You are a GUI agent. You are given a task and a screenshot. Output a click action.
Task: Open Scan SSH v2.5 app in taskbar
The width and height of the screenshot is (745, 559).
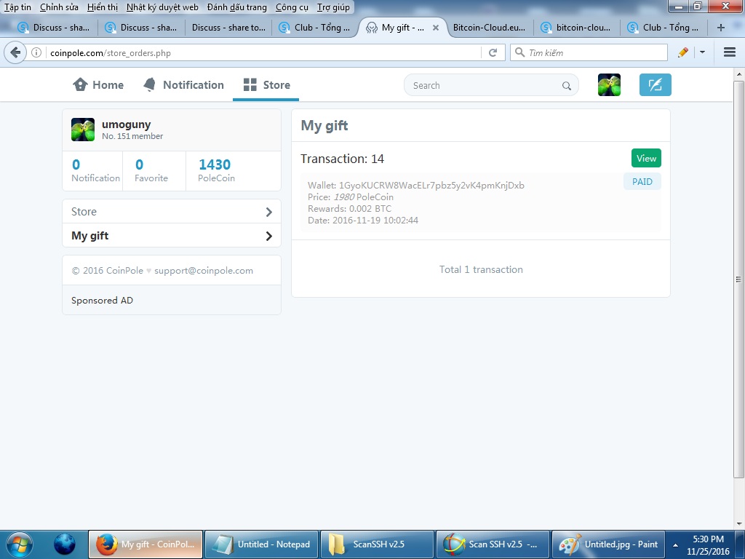coord(493,544)
